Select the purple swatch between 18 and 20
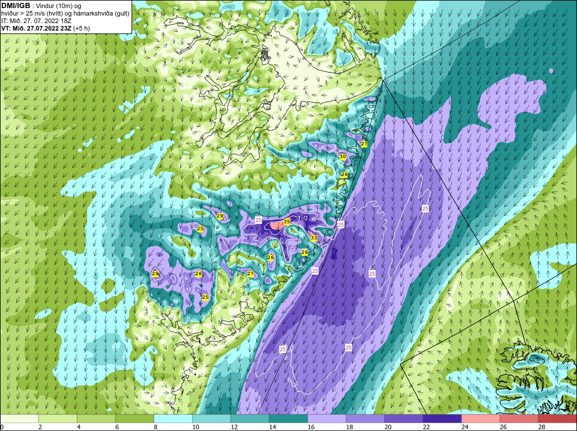 365,418
